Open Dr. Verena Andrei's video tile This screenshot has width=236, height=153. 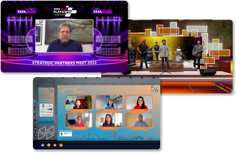point(79,102)
